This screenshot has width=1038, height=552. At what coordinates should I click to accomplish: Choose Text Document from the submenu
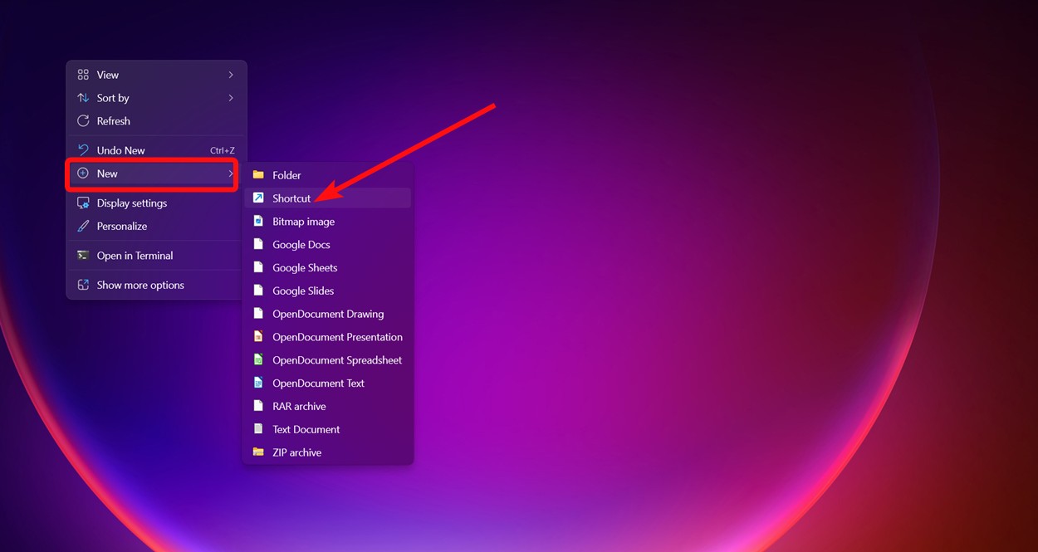pos(306,429)
